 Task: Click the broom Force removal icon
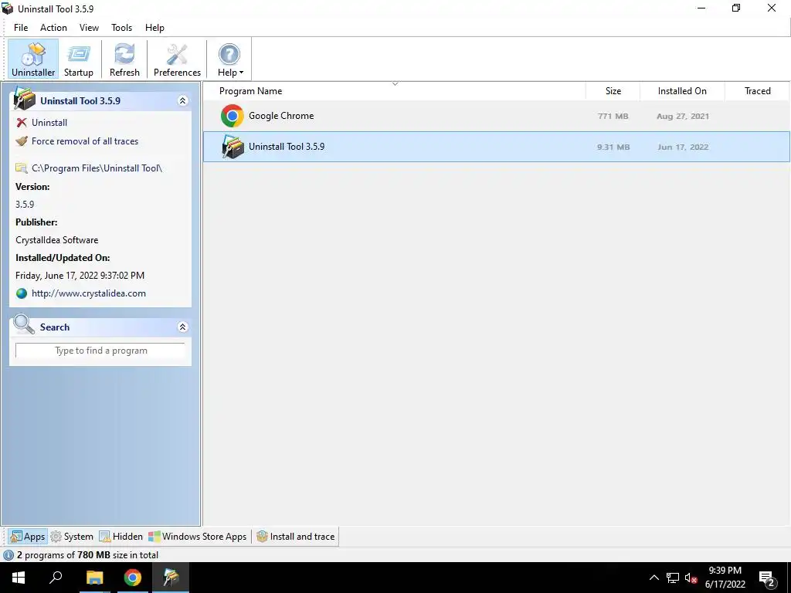[x=21, y=141]
